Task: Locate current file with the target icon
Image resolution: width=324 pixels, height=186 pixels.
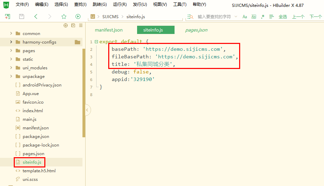Action: click(x=66, y=25)
